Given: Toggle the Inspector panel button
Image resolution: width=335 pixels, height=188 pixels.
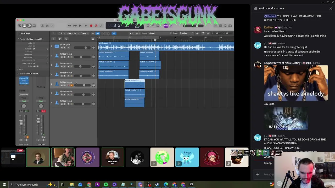Looking at the screenshot, I should point(24,26).
